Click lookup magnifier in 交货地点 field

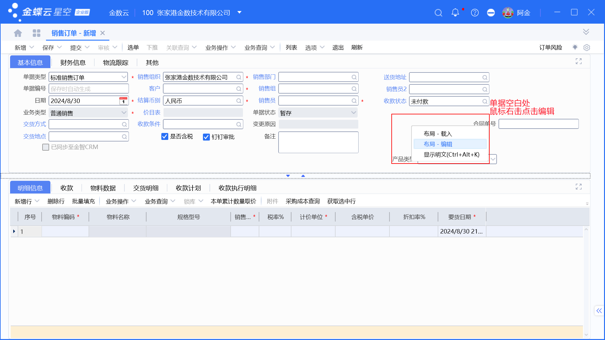pyautogui.click(x=124, y=137)
